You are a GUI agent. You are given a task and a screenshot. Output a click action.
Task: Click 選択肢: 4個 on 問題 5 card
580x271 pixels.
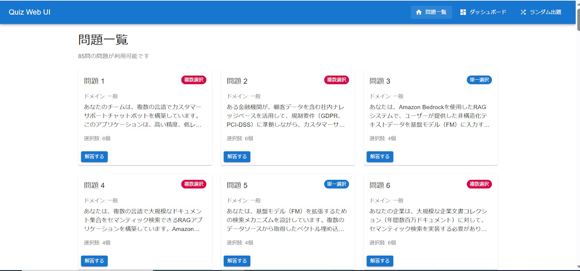pos(240,243)
